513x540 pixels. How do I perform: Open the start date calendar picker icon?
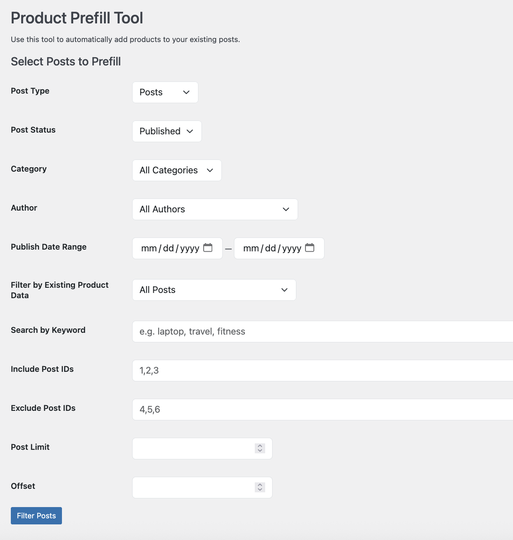point(208,248)
